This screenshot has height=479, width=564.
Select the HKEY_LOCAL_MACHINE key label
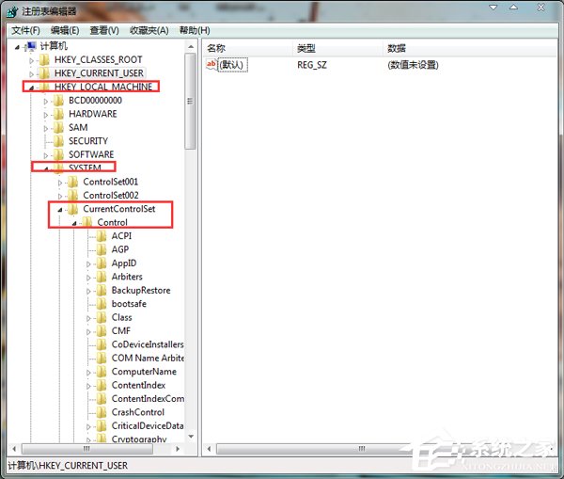[x=103, y=87]
